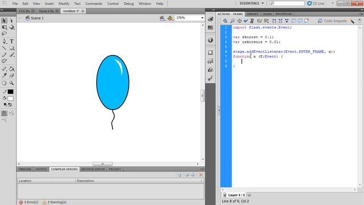Open the Transform panel icon in dock

(x=210, y=52)
